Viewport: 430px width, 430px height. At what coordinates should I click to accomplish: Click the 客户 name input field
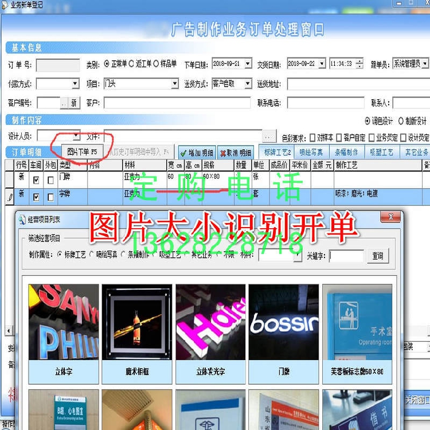[177, 103]
